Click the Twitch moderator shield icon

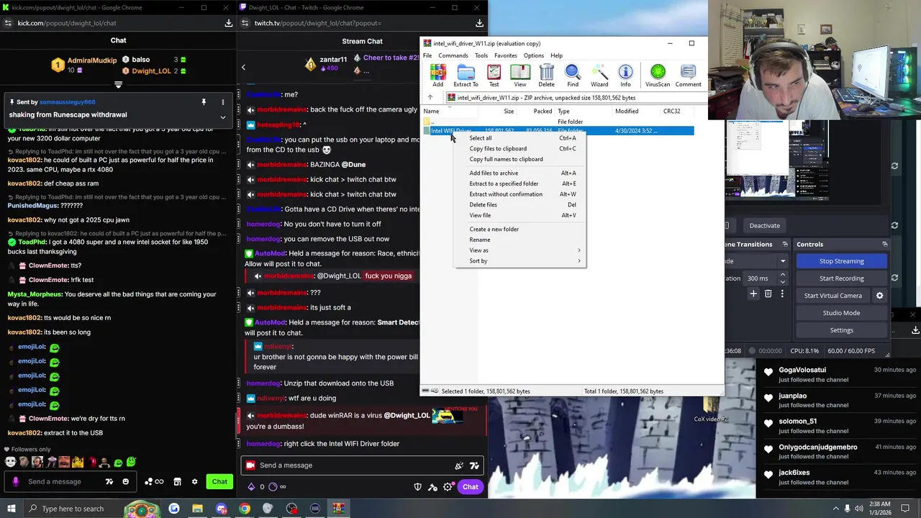[418, 487]
